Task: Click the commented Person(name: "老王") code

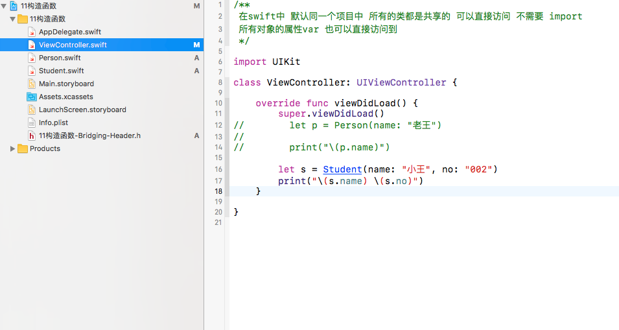Action: tap(388, 126)
